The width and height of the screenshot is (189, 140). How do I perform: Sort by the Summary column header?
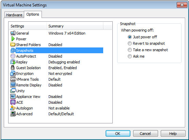pyautogui.click(x=75, y=26)
